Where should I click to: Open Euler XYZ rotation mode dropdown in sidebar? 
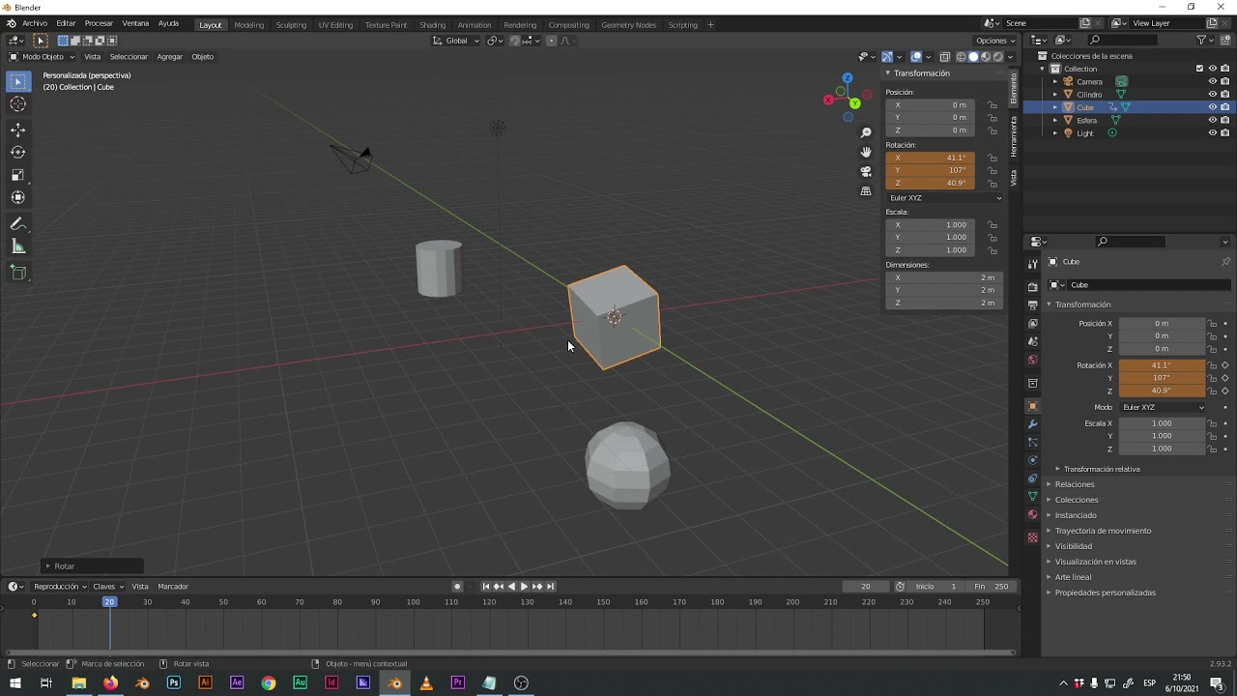944,198
